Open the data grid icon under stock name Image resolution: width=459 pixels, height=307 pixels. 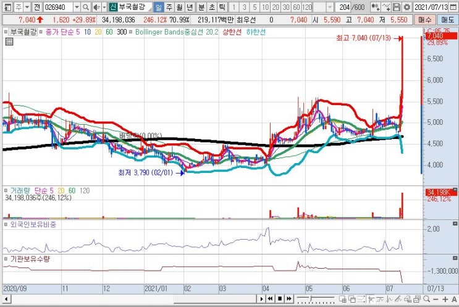click(9, 42)
